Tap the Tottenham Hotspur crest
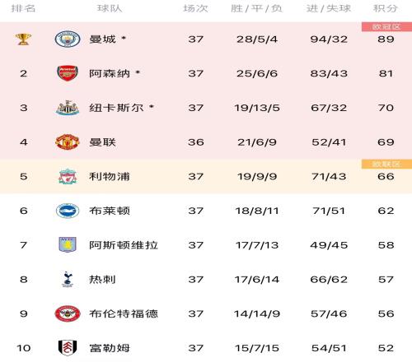The width and height of the screenshot is (412, 362). click(x=68, y=279)
